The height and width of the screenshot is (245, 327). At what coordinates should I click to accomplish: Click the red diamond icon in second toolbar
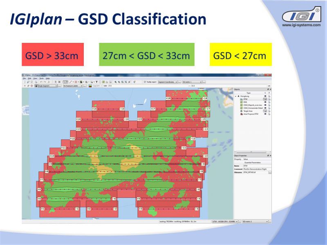tap(32, 86)
